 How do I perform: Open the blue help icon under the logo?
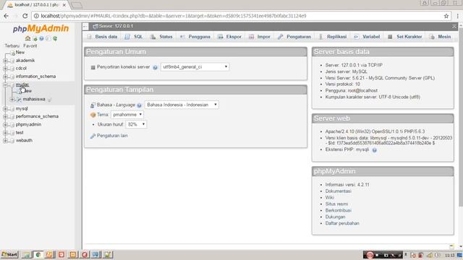42,38
